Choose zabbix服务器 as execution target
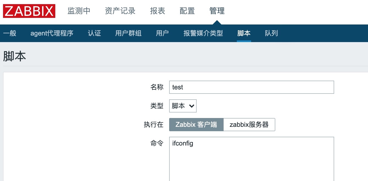368x181 pixels. tap(249, 125)
